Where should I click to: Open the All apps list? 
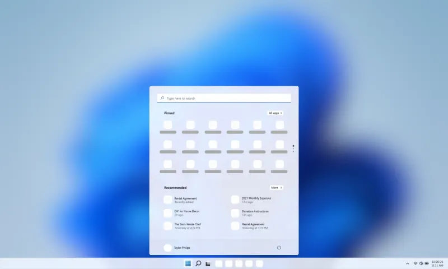click(275, 113)
